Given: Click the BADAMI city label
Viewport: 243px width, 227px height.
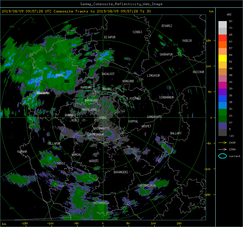Looking at the screenshot, I should [107, 89].
